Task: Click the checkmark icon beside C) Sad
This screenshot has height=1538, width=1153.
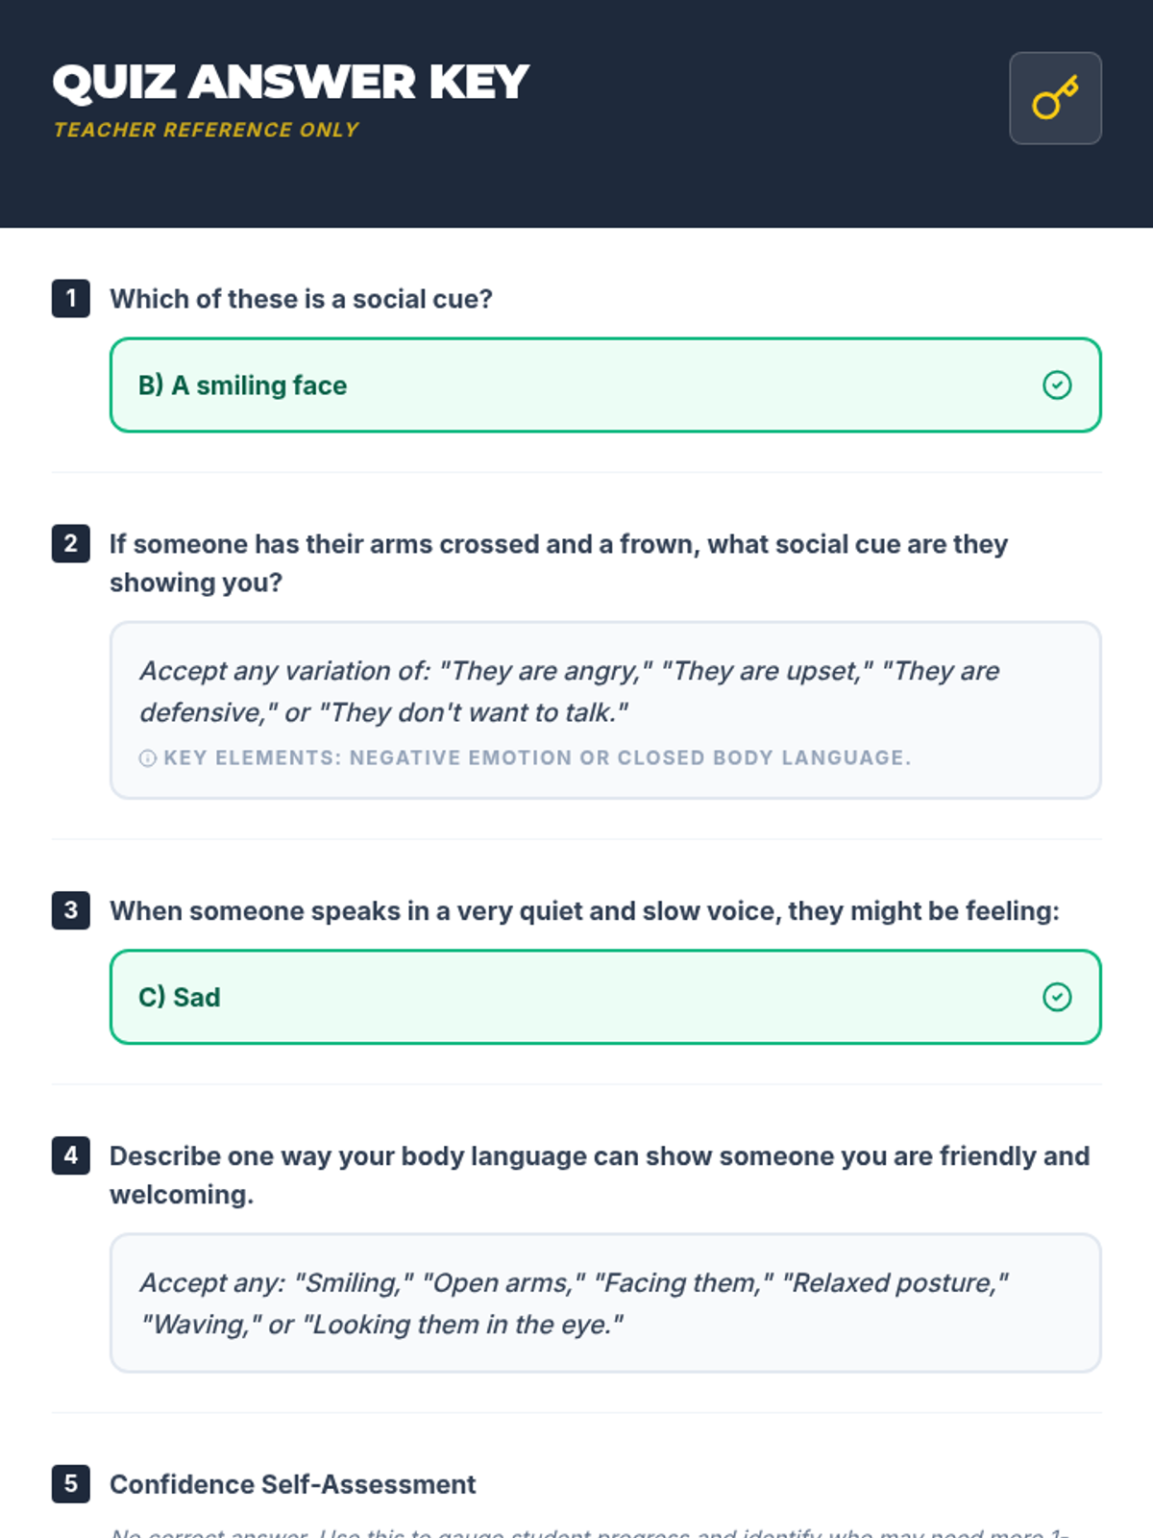Action: [1057, 997]
